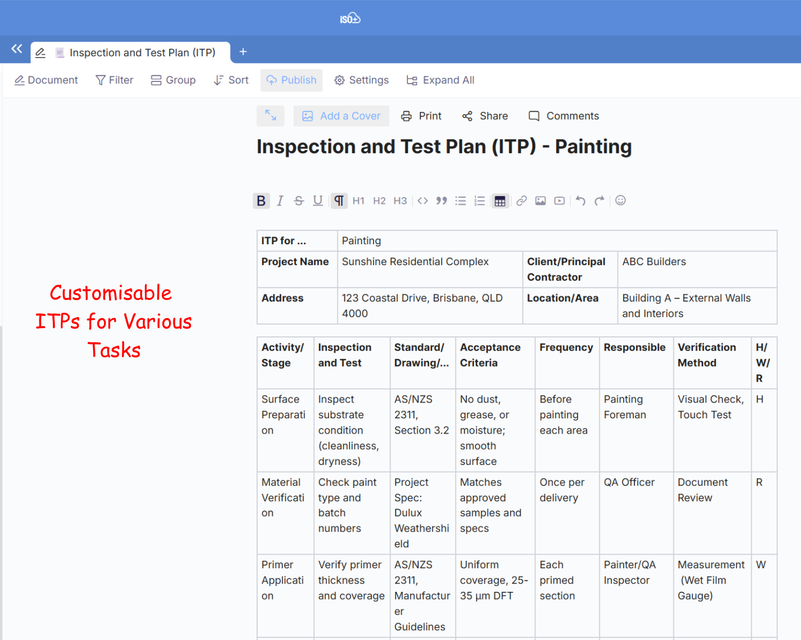
Task: Insert a code block
Action: coord(422,201)
